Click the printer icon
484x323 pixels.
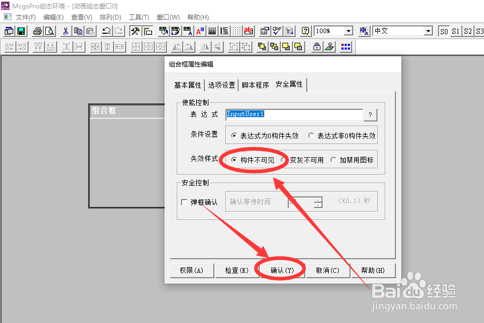tap(37, 31)
